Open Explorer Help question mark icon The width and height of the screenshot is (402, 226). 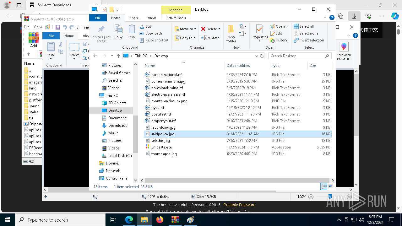[332, 18]
